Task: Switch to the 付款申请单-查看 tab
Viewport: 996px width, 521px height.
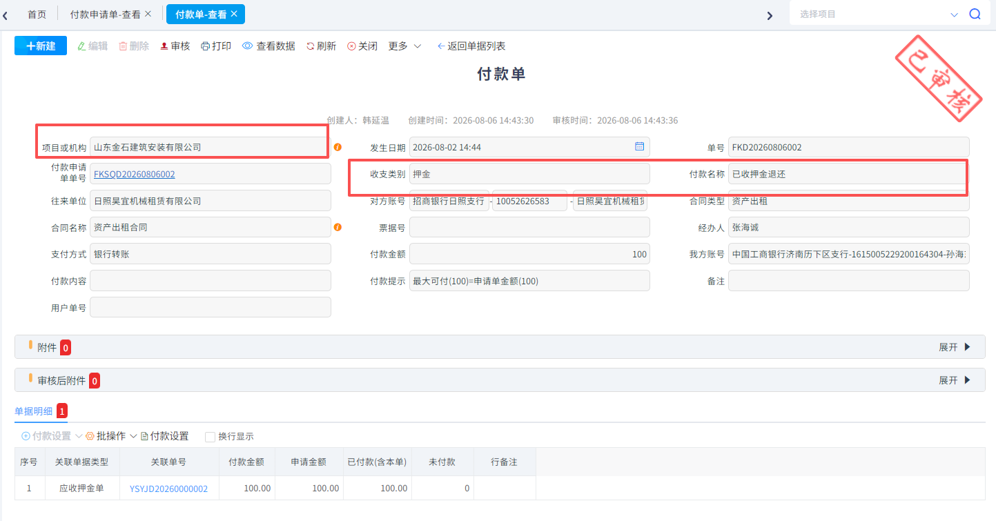Action: click(x=106, y=14)
